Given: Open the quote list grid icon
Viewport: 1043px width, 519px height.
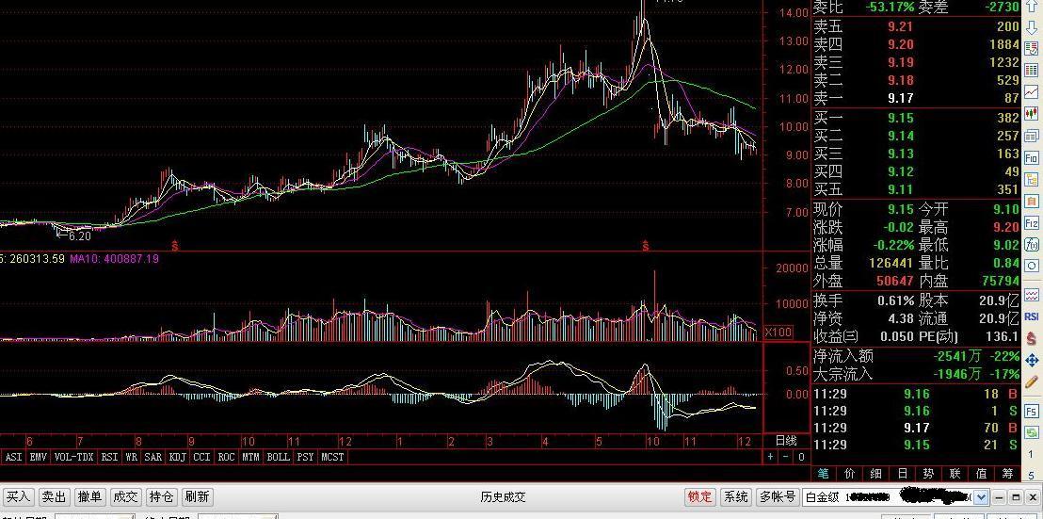Looking at the screenshot, I should (x=1032, y=69).
